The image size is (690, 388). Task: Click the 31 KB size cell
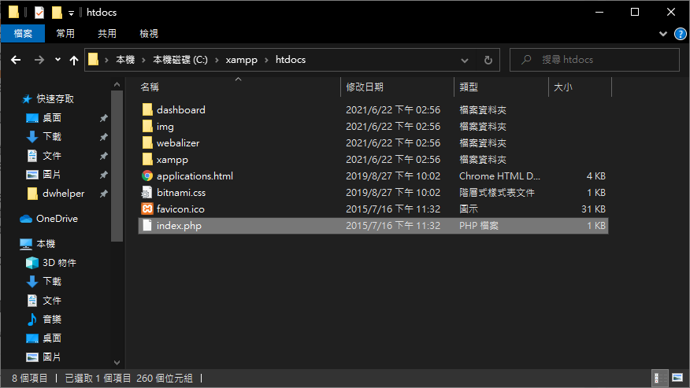(593, 209)
